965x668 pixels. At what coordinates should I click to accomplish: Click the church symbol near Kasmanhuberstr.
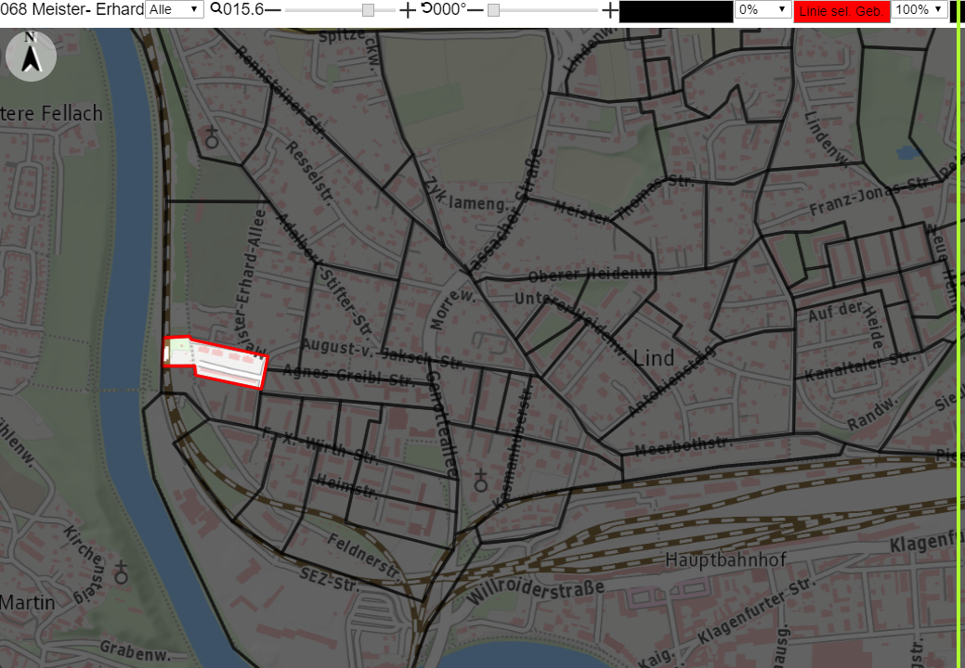coord(481,482)
